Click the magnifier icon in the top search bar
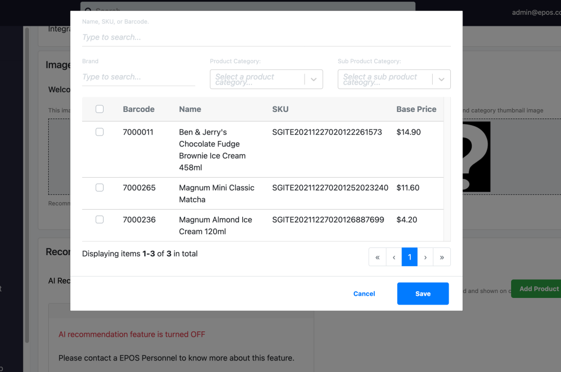The width and height of the screenshot is (561, 372). (x=88, y=11)
